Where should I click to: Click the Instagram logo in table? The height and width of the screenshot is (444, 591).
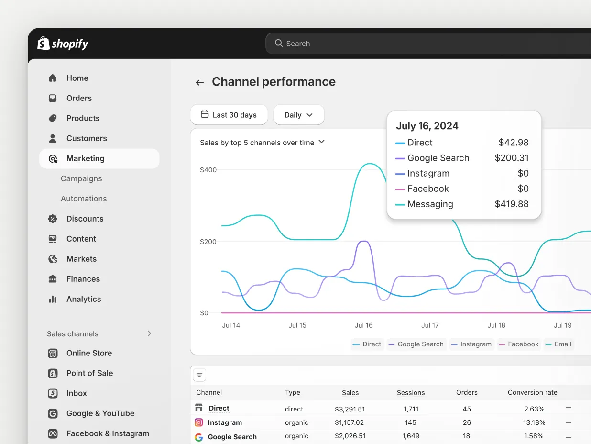pyautogui.click(x=199, y=422)
